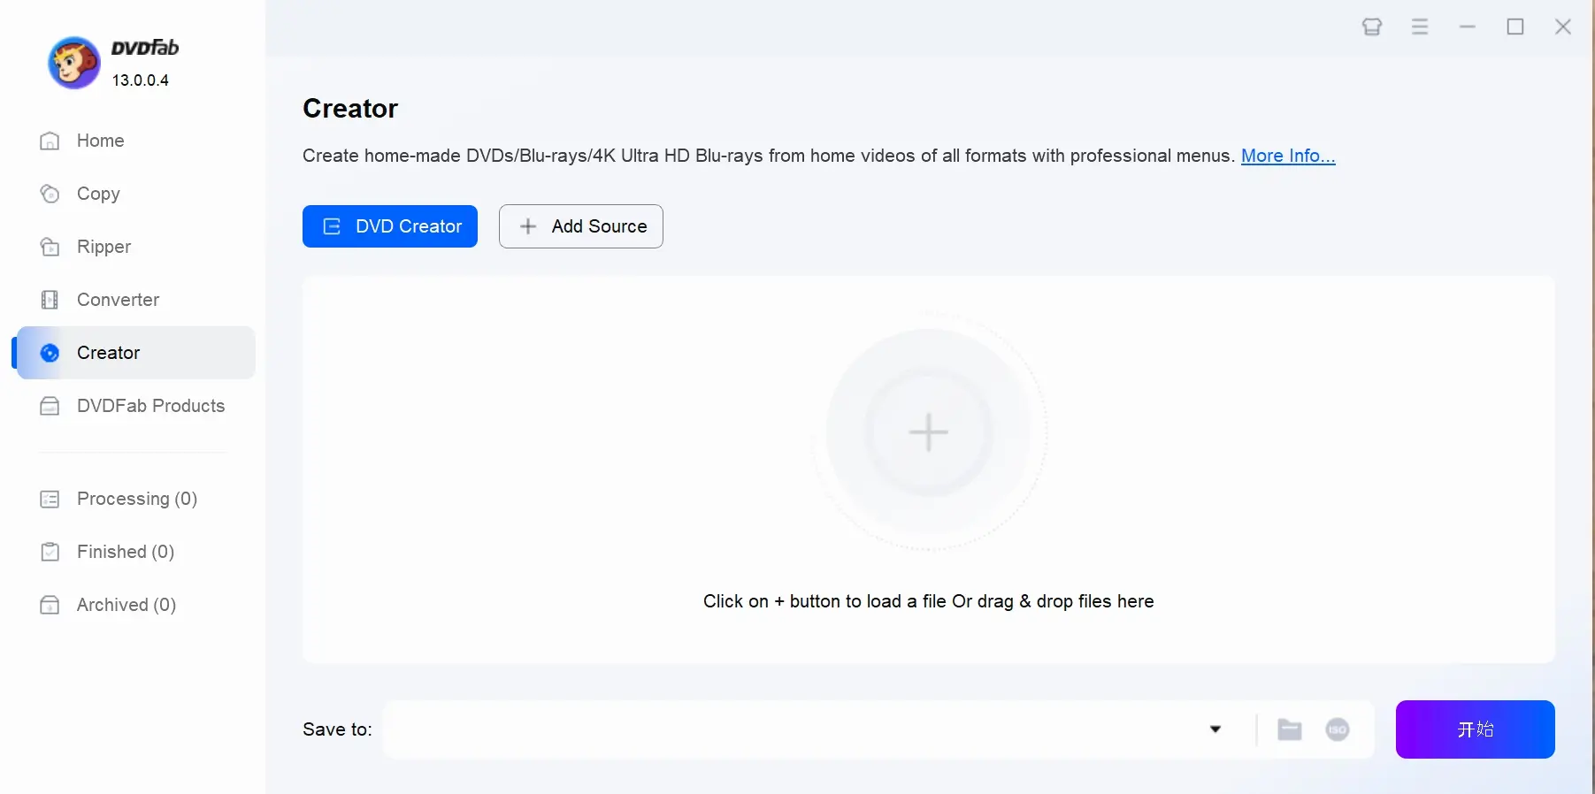1595x794 pixels.
Task: Expand the Save to dropdown arrow
Action: click(1215, 729)
